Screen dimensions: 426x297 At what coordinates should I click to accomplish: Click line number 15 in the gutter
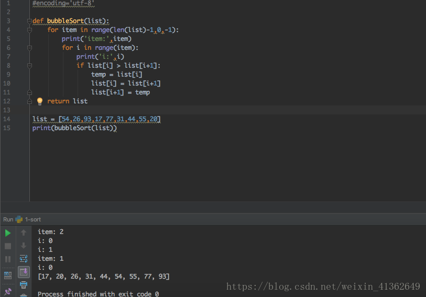(x=7, y=128)
